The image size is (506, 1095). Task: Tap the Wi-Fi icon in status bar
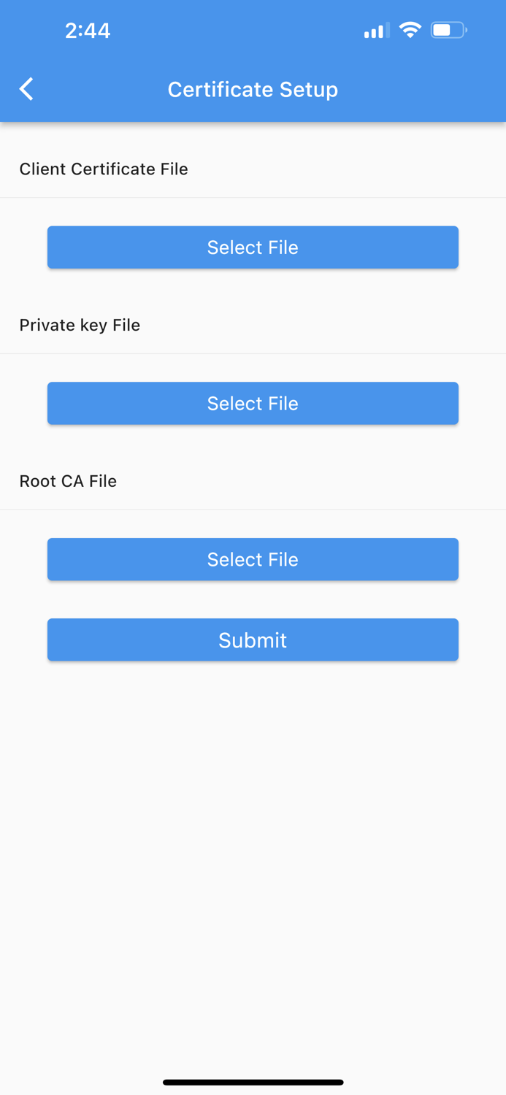click(x=410, y=30)
